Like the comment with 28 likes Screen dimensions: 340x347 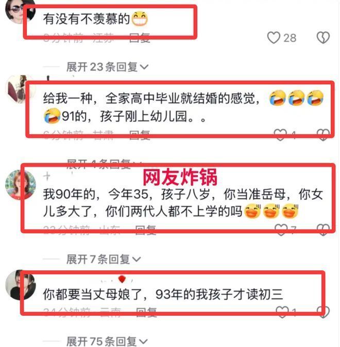[x=274, y=38]
